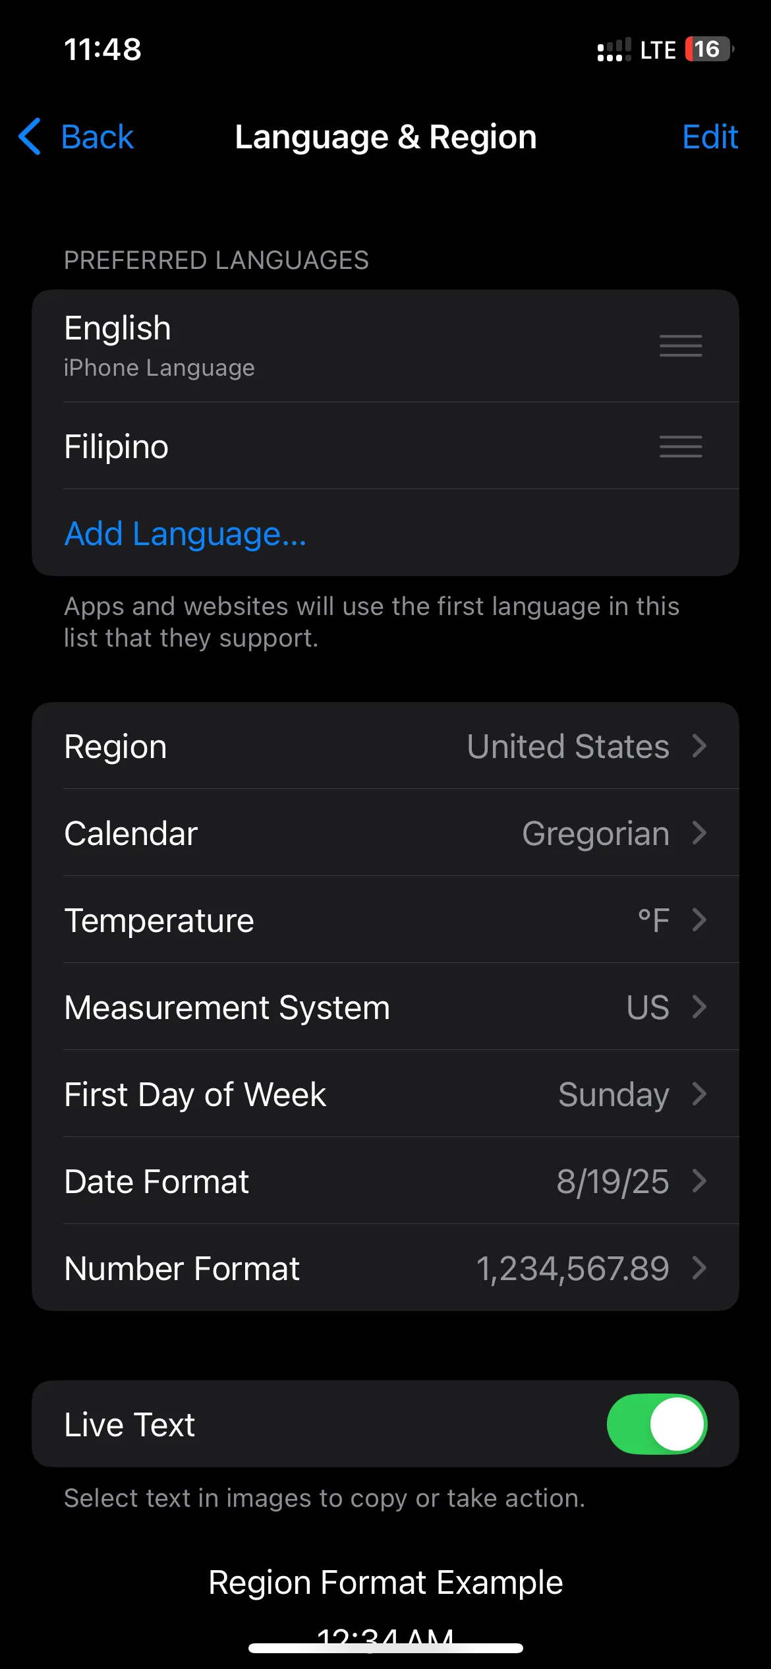Select the Filipino language row
The image size is (771, 1669).
pyautogui.click(x=385, y=446)
